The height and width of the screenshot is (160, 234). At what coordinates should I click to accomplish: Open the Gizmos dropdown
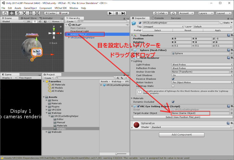tap(57, 21)
